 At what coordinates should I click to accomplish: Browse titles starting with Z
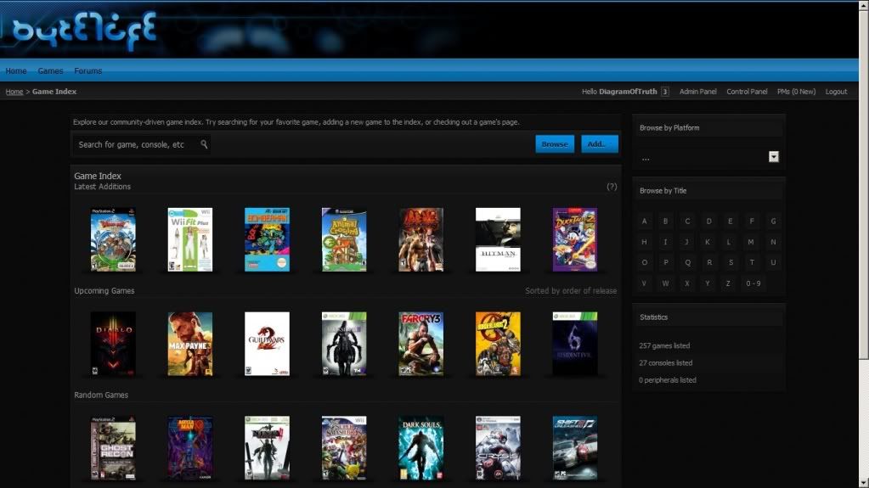pyautogui.click(x=728, y=283)
